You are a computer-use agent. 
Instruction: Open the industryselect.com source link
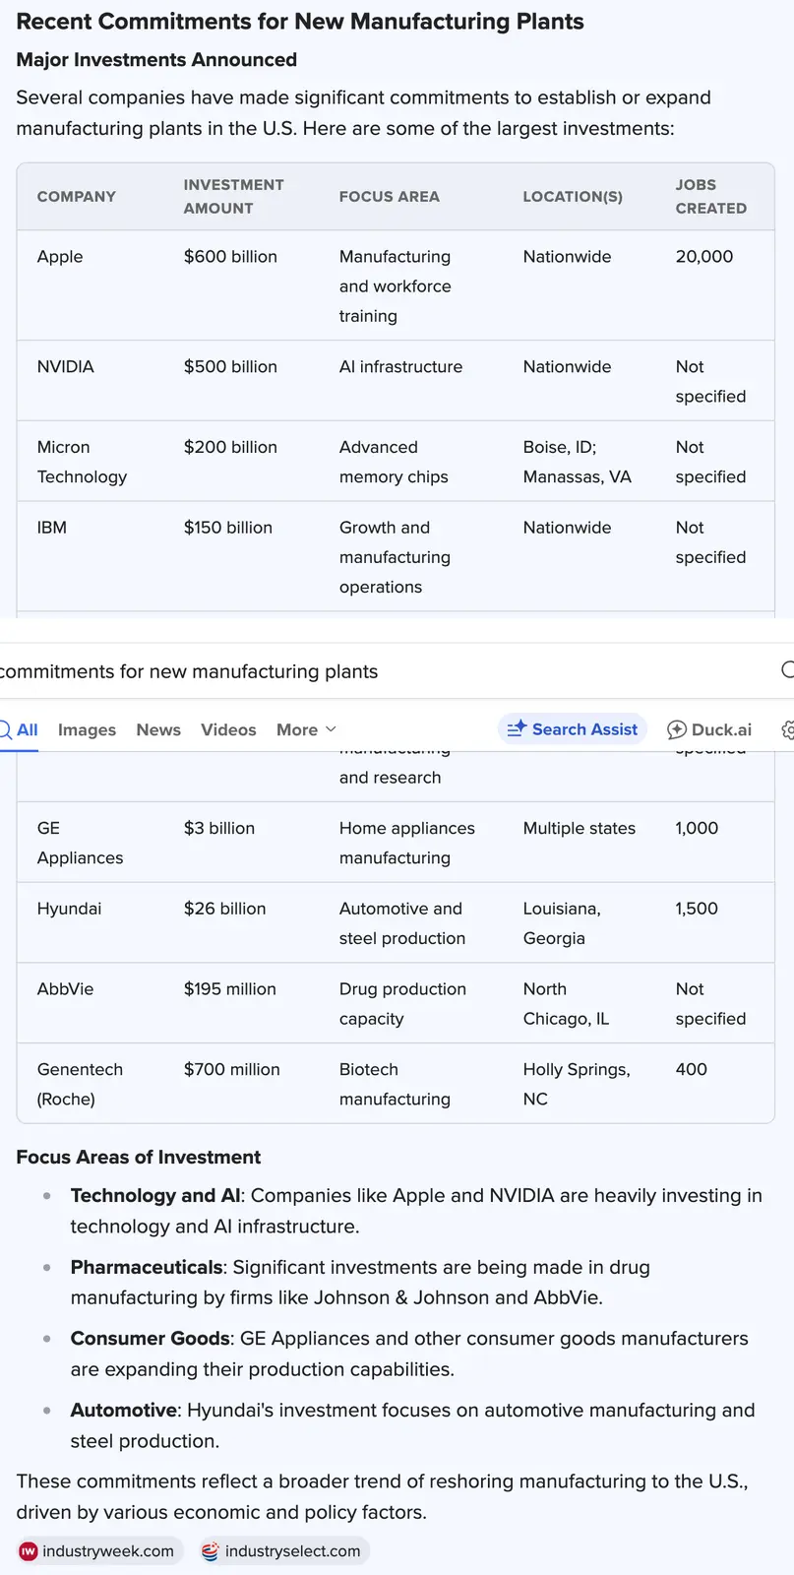[292, 1551]
